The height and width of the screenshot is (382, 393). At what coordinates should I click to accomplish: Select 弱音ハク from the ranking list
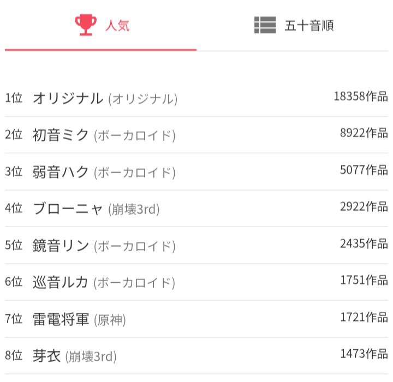pos(61,172)
